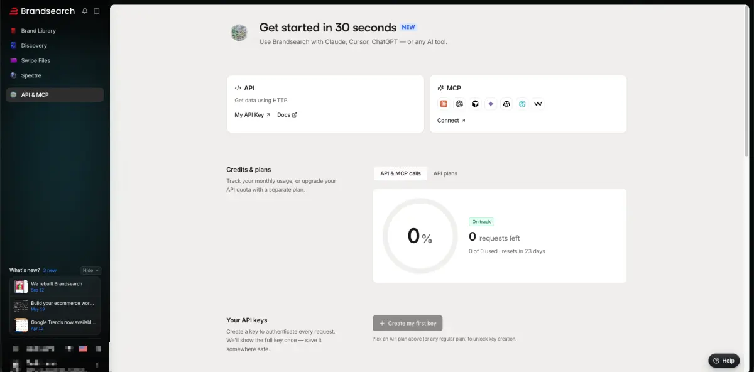The image size is (754, 372).
Task: Click the Claude MCP client icon
Action: click(444, 104)
